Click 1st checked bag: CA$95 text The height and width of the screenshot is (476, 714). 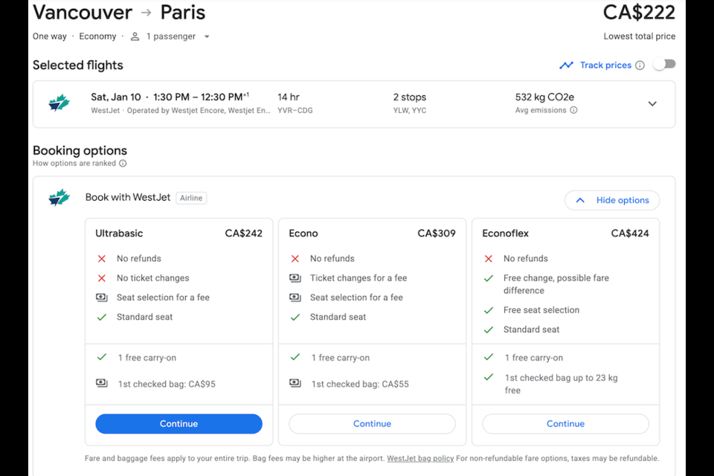point(167,384)
